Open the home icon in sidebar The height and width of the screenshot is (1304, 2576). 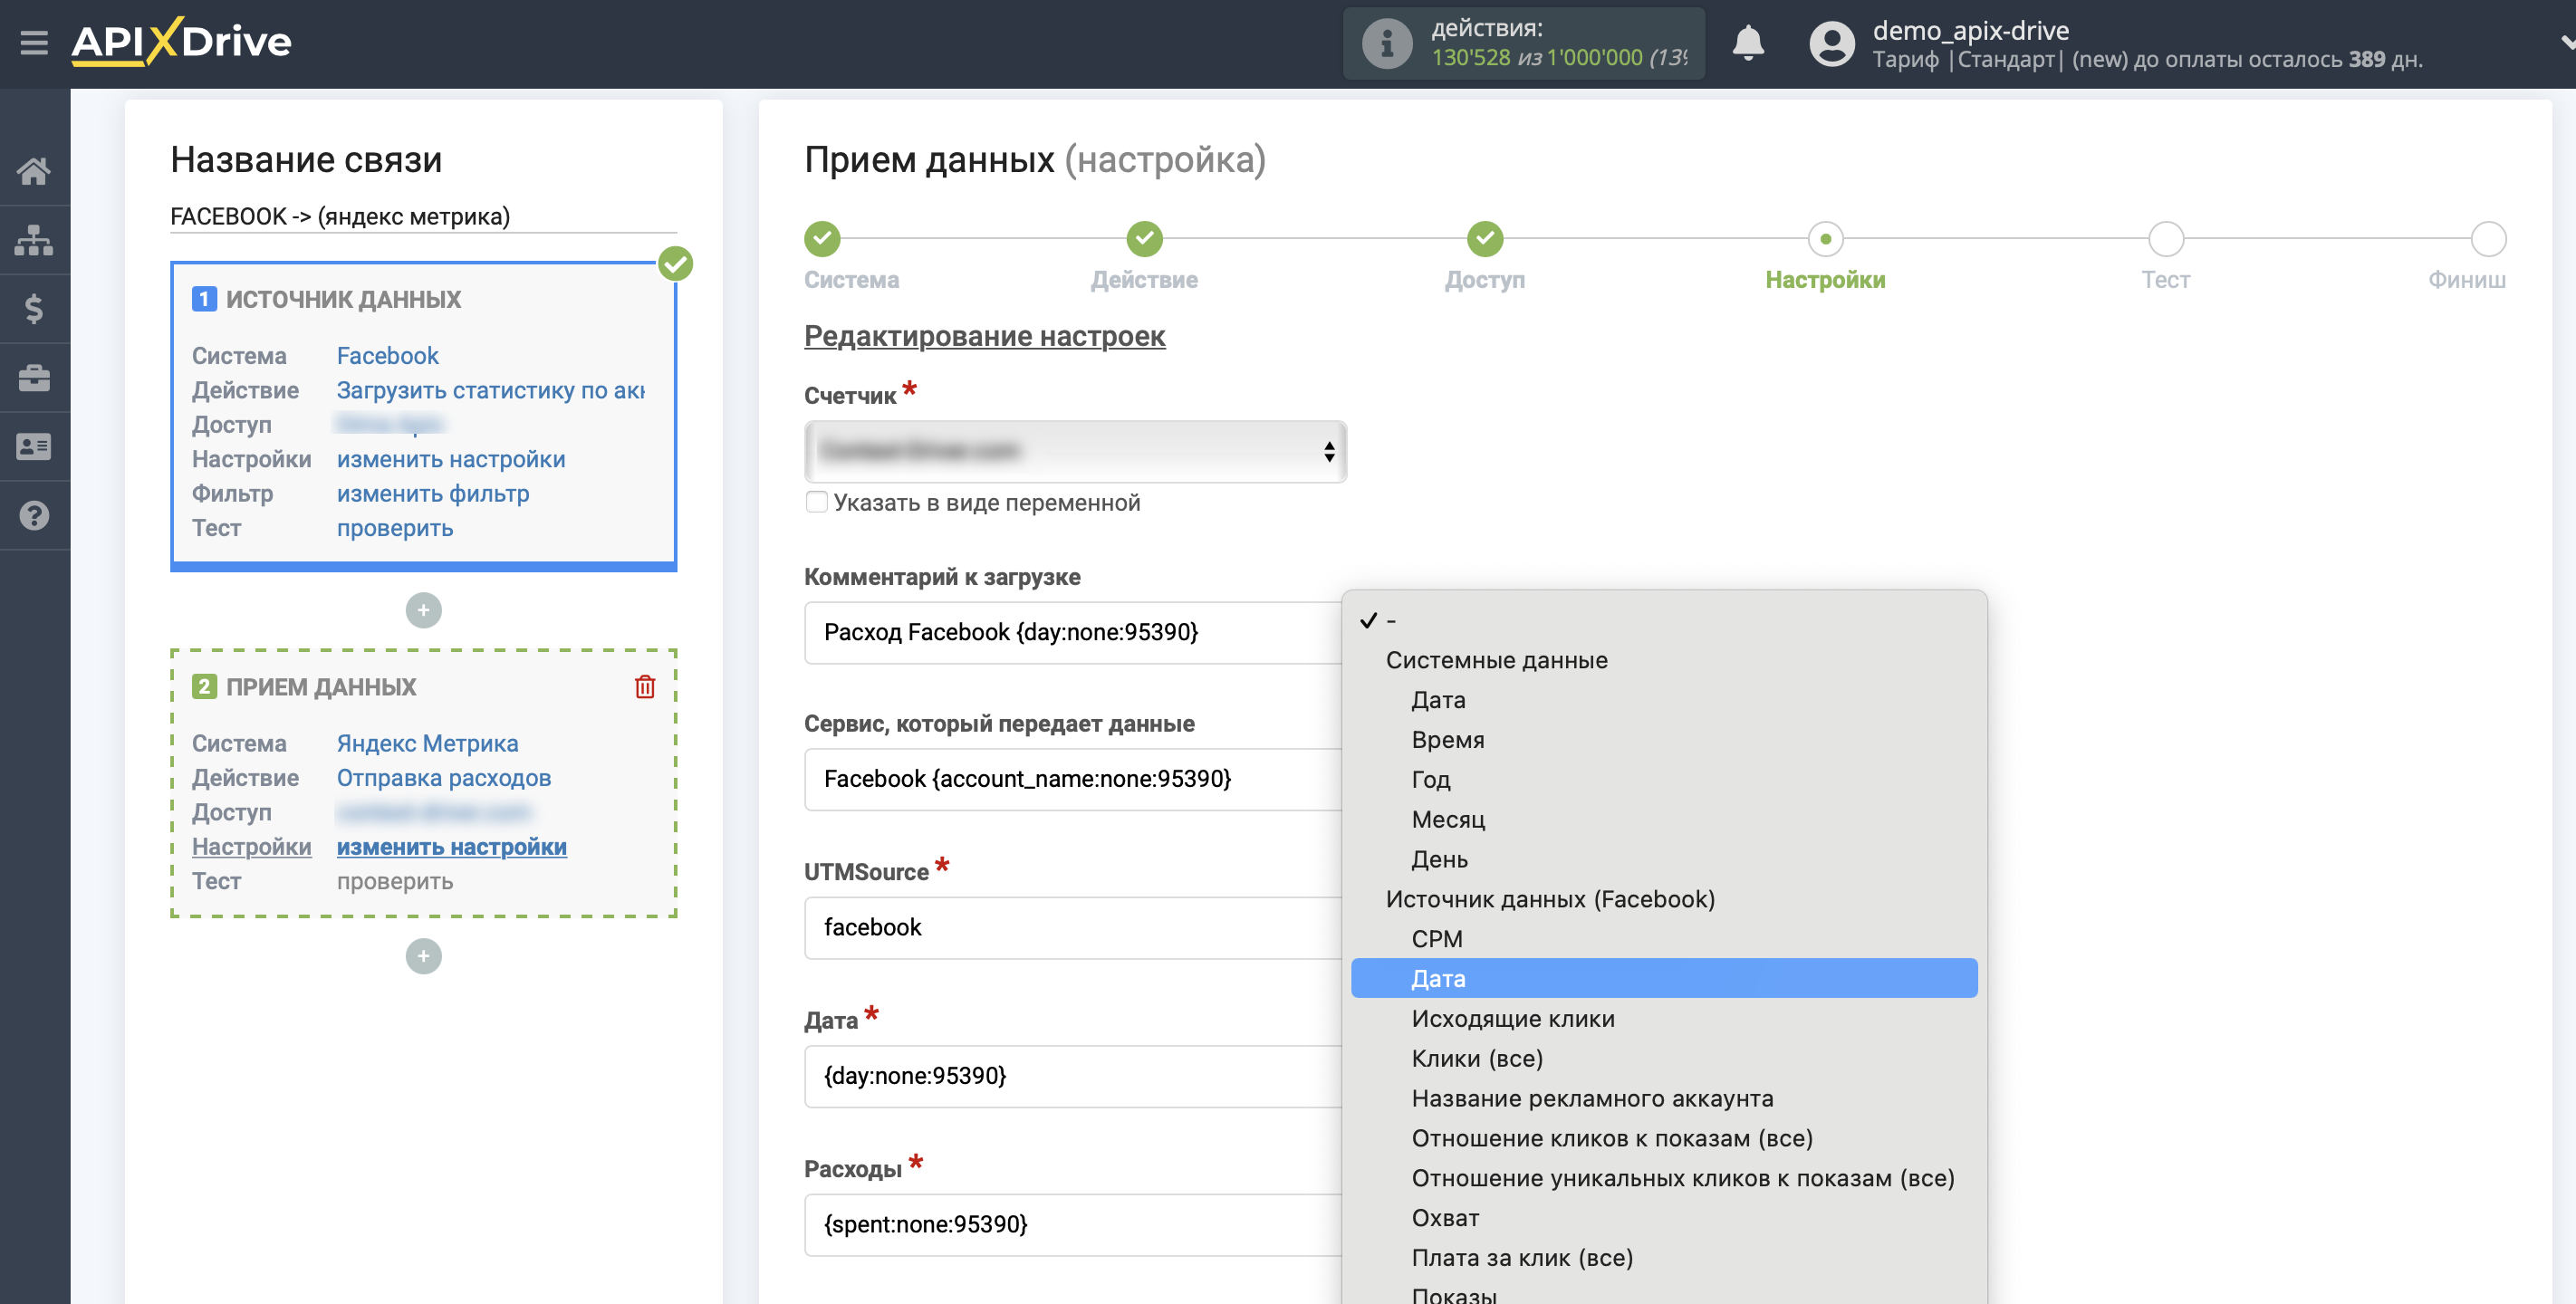(x=34, y=171)
